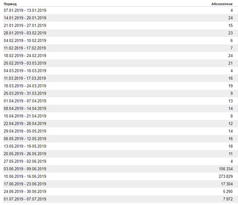Click the Абсолютное column header
Screen dimensions: 238x205
pyautogui.click(x=222, y=4)
